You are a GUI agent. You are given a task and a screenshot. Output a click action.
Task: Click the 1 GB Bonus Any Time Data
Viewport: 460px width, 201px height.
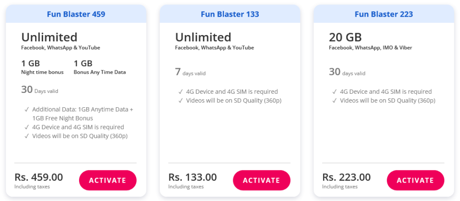point(99,67)
